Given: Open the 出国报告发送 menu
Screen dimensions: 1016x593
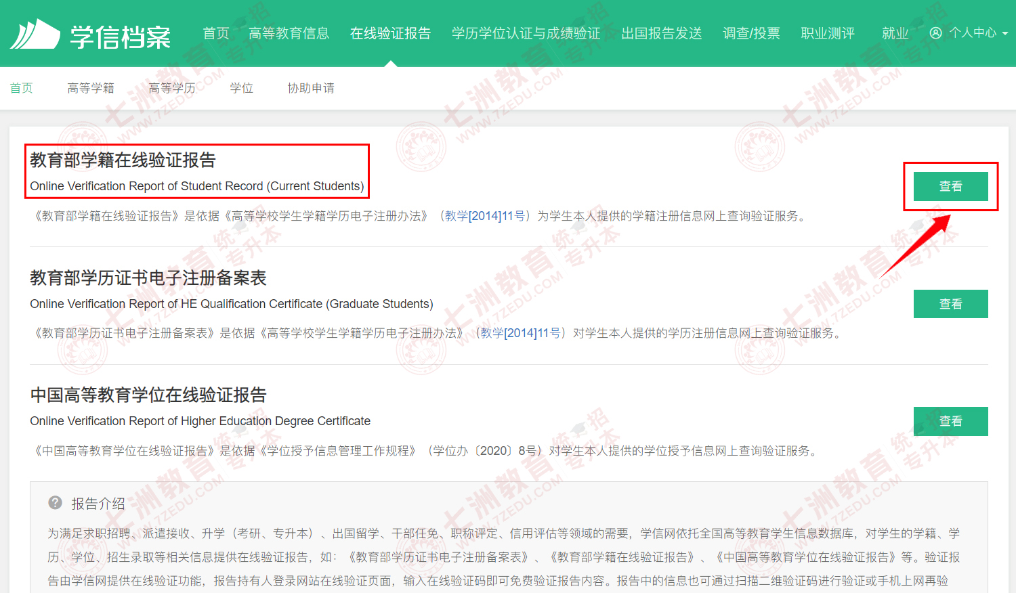Looking at the screenshot, I should coord(662,33).
